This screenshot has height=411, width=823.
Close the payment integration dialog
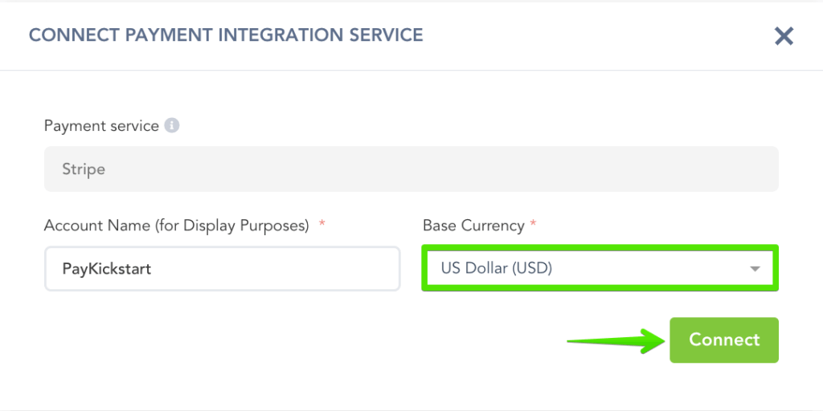point(784,36)
